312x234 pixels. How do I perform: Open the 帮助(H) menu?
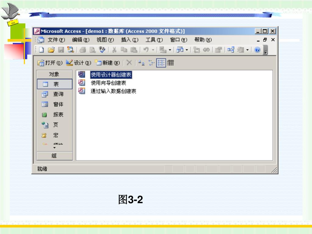coord(203,40)
